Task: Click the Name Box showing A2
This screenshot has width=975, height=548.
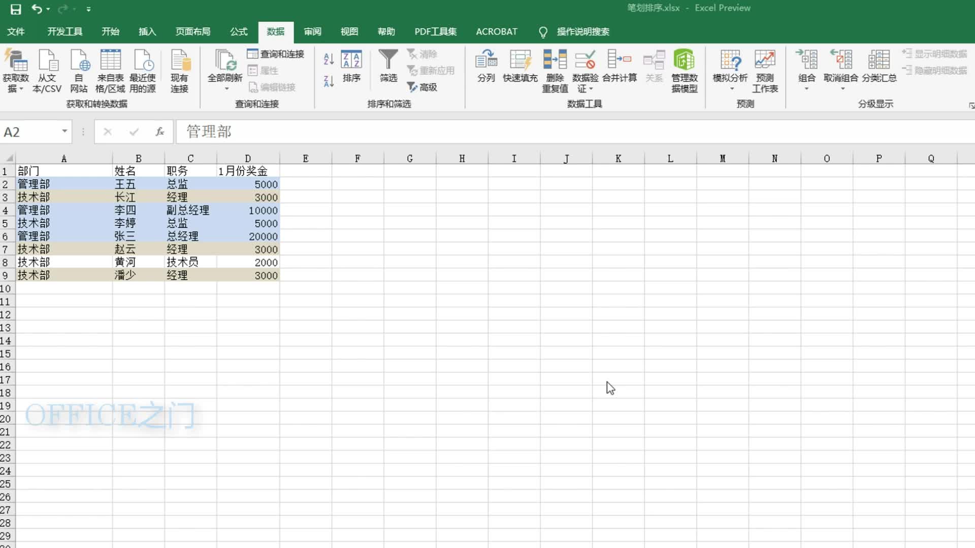Action: tap(30, 132)
